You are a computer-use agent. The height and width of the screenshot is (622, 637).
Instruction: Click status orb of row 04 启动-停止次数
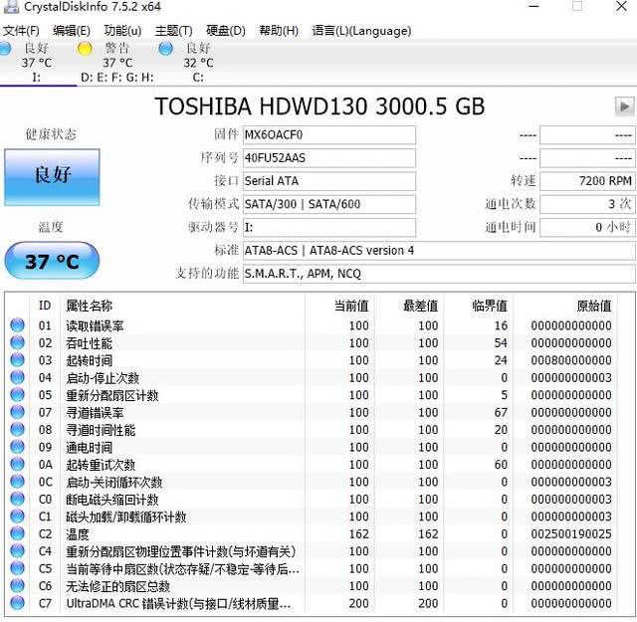17,377
